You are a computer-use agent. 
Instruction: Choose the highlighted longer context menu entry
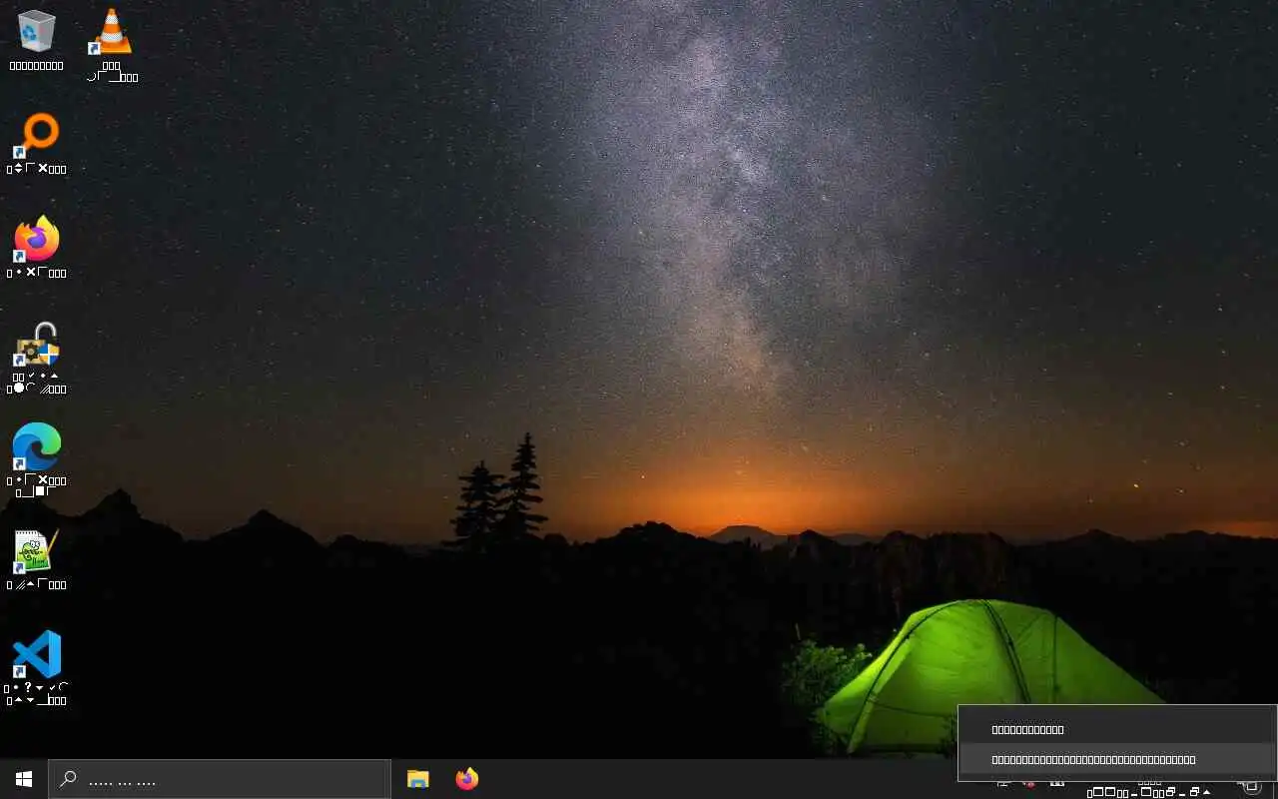(x=1116, y=760)
